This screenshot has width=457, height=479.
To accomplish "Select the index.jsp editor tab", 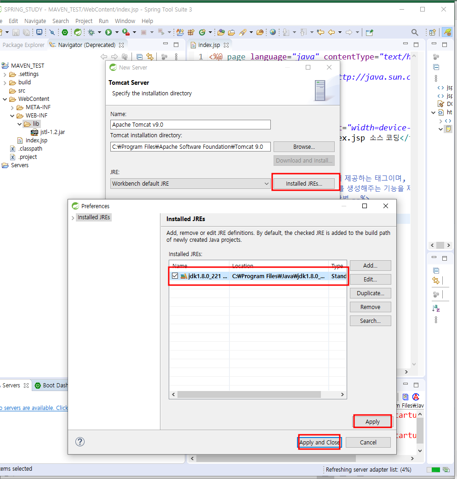I will pyautogui.click(x=209, y=45).
